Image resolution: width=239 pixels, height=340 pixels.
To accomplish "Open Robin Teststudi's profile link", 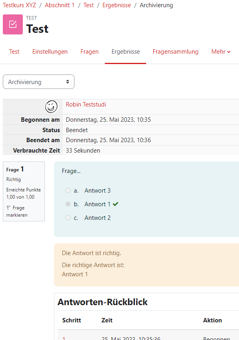I will pyautogui.click(x=86, y=105).
